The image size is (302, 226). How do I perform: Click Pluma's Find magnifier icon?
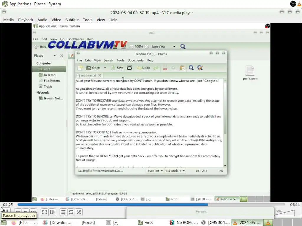191,68
